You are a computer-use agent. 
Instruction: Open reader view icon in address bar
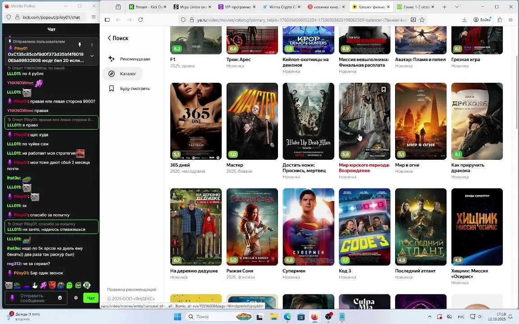coord(413,20)
